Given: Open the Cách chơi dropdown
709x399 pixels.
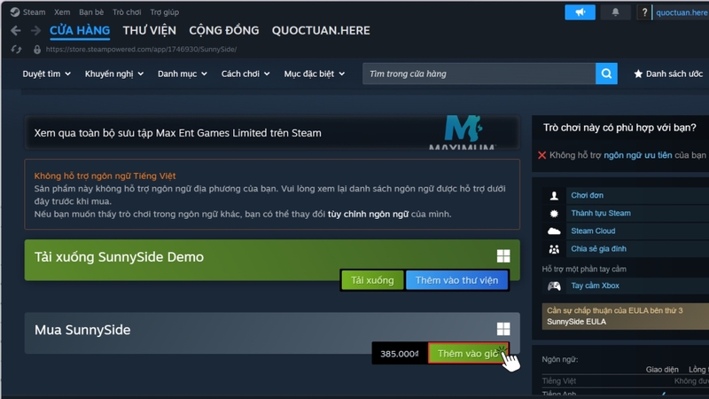Looking at the screenshot, I should pos(245,74).
